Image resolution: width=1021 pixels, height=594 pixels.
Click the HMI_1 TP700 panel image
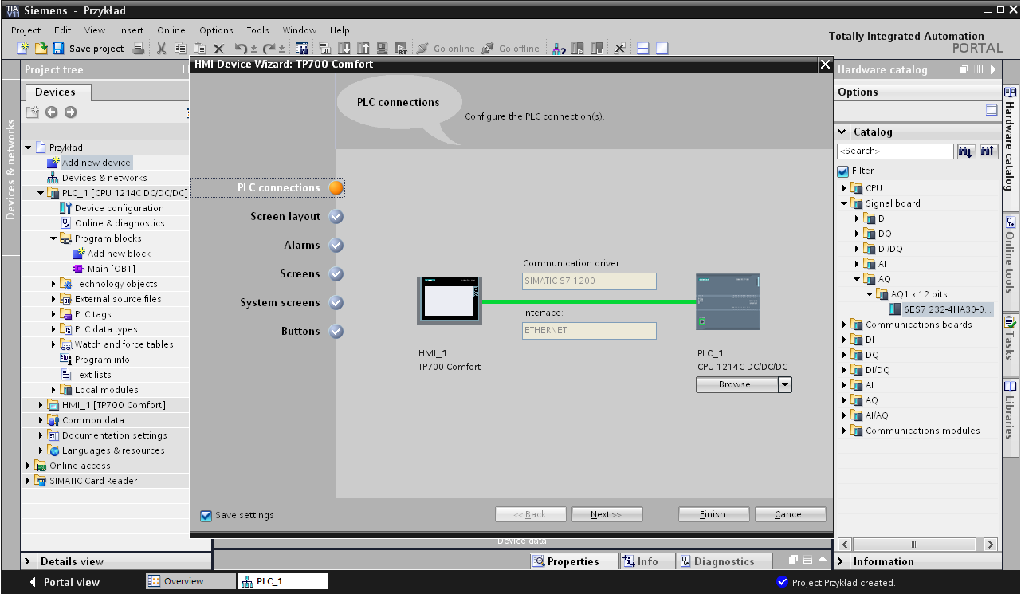click(x=449, y=300)
